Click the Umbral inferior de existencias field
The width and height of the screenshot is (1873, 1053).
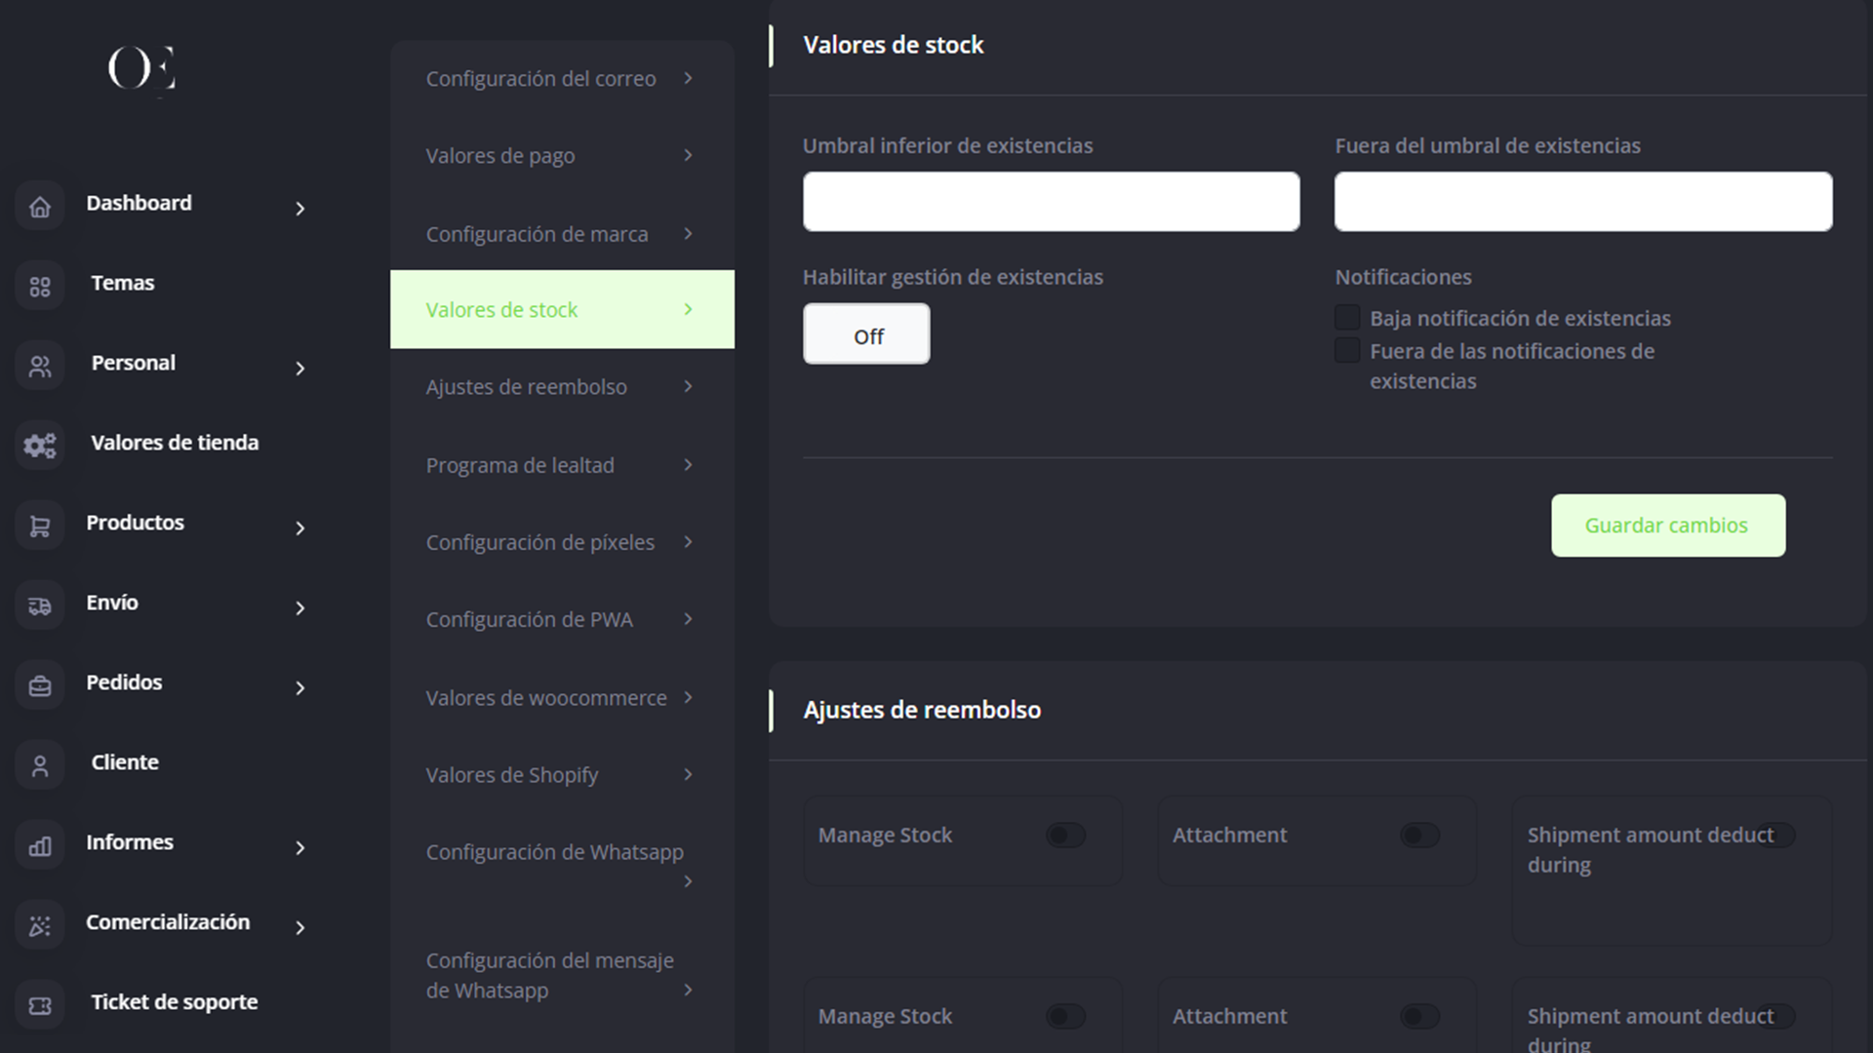[x=1051, y=202]
